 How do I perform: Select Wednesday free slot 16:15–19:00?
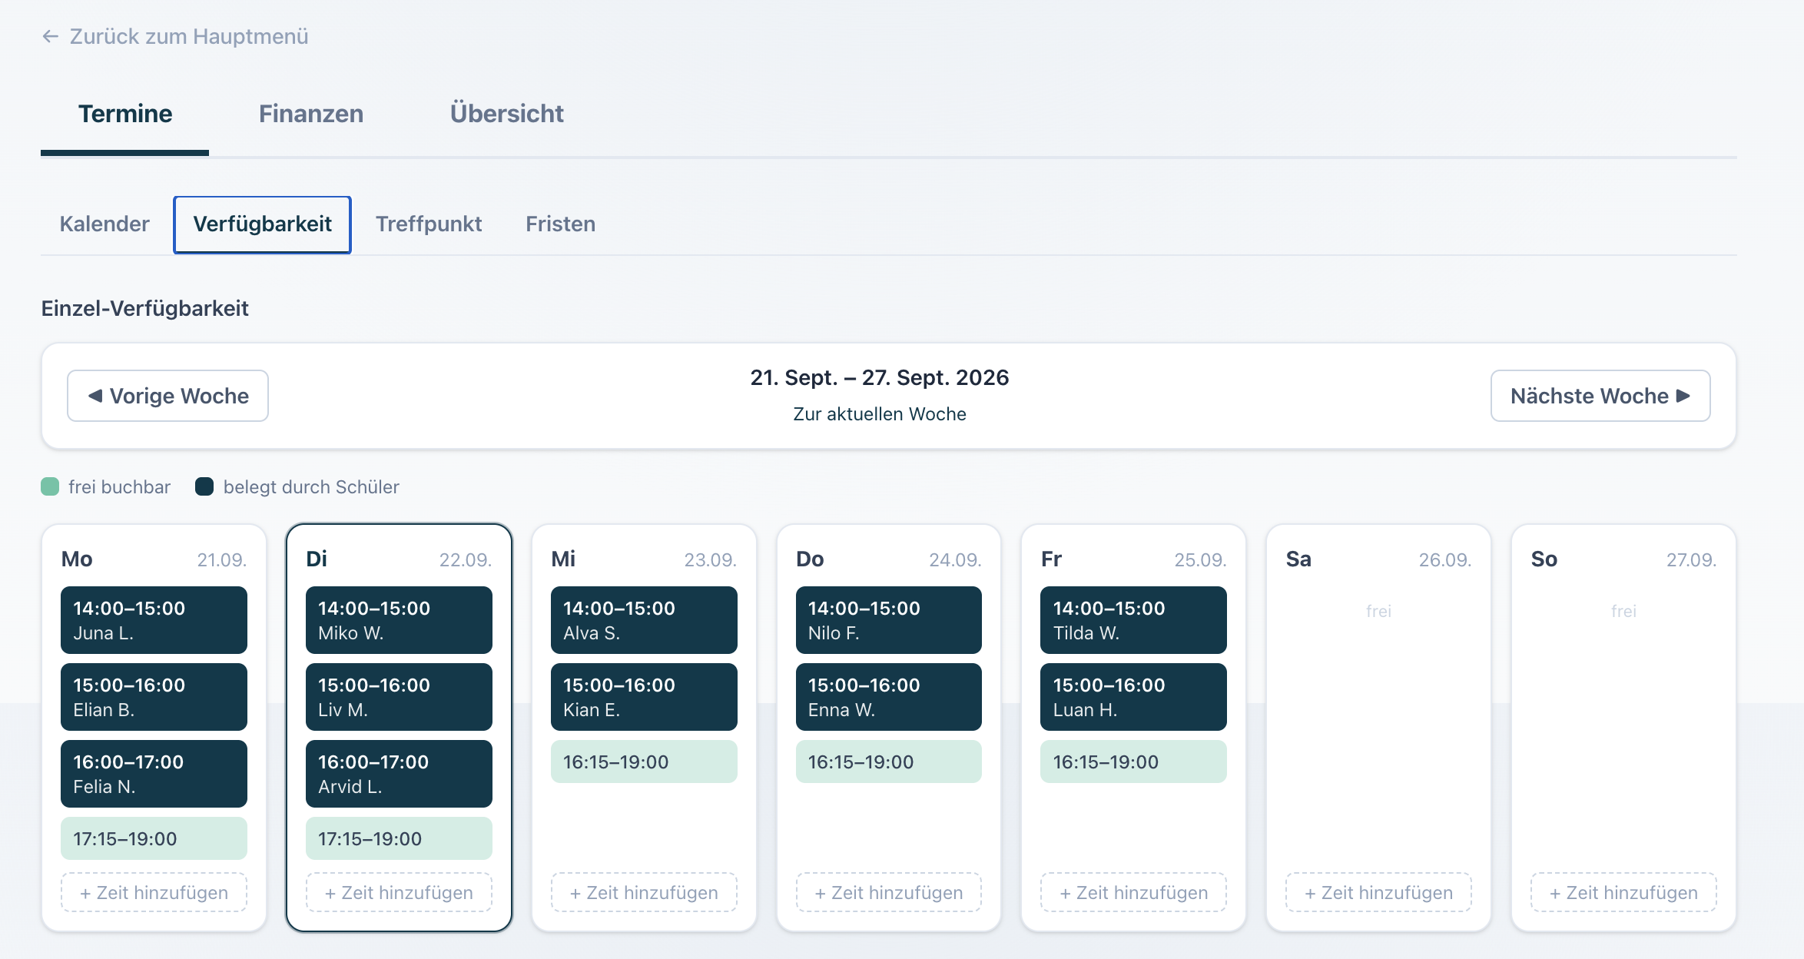(644, 762)
